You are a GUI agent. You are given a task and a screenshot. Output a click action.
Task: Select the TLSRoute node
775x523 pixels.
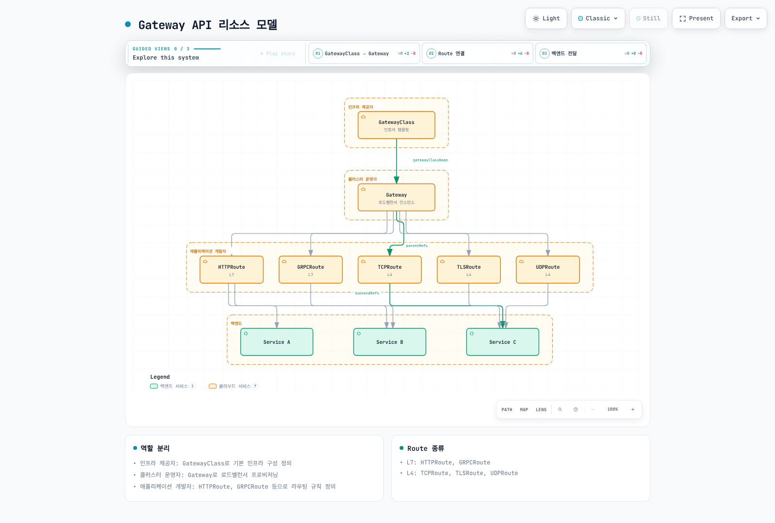pyautogui.click(x=469, y=270)
